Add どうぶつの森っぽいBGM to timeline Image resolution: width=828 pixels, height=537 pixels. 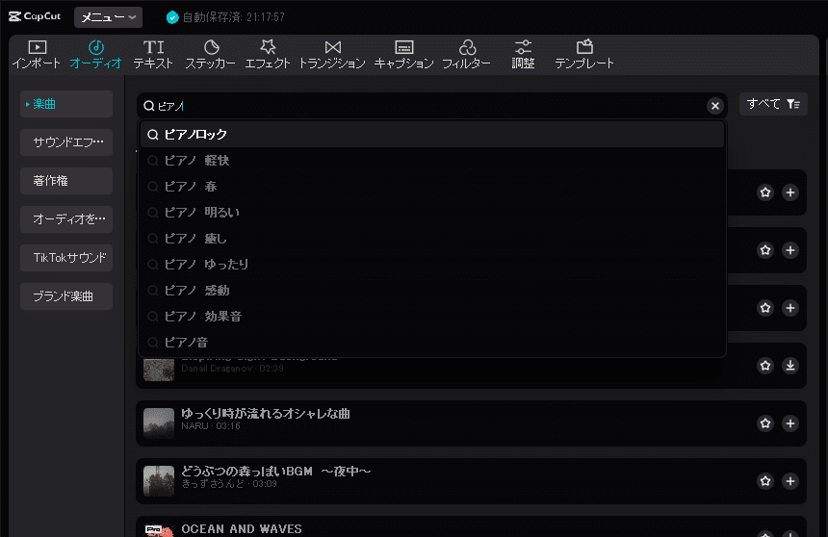point(790,481)
